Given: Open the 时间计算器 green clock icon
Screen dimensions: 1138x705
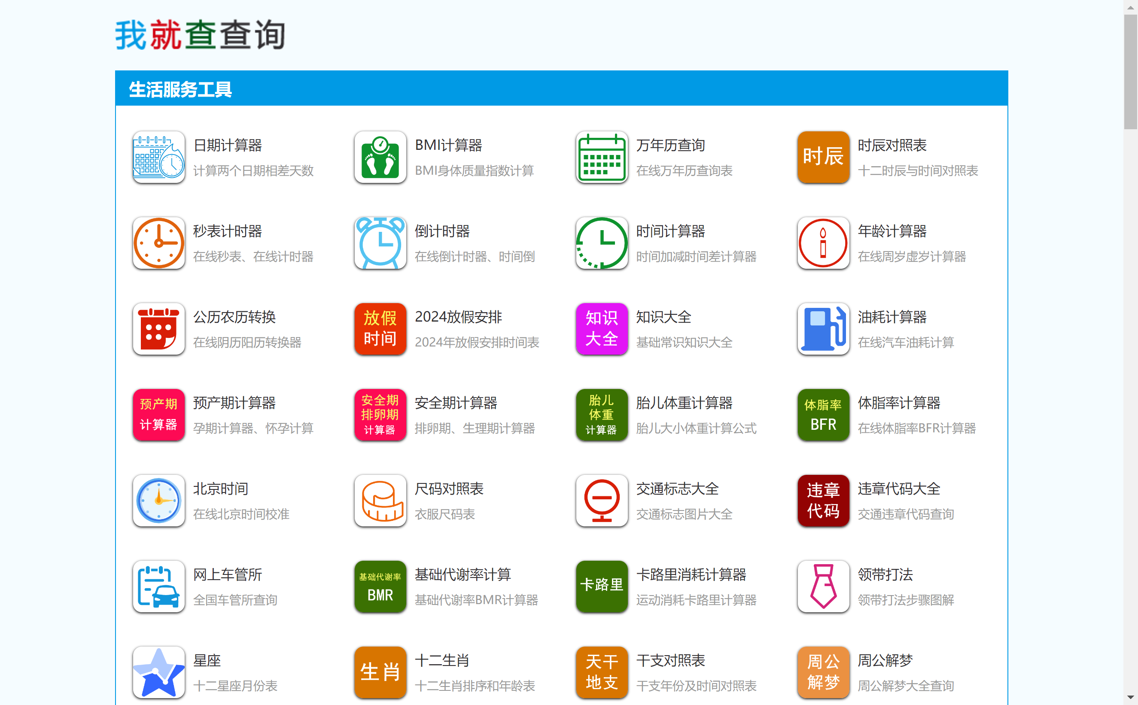Looking at the screenshot, I should 601,243.
